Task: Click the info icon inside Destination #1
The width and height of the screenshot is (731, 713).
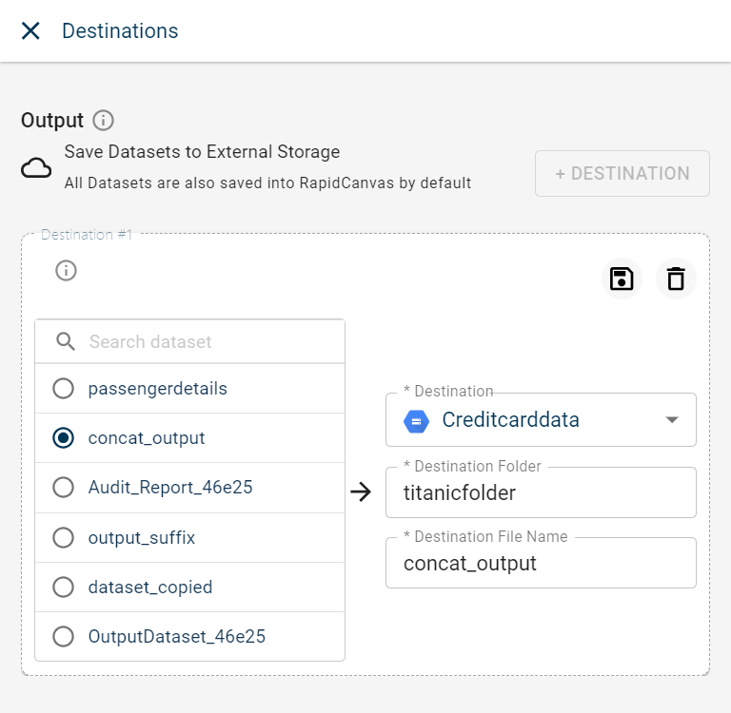Action: [66, 271]
